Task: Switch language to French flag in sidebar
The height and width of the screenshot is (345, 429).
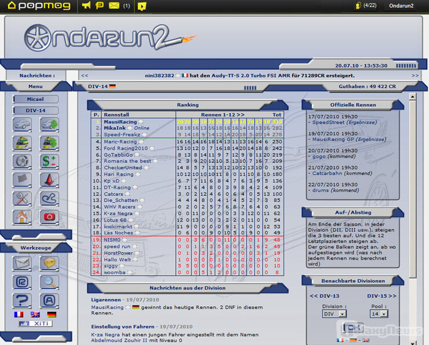Action: point(19,315)
